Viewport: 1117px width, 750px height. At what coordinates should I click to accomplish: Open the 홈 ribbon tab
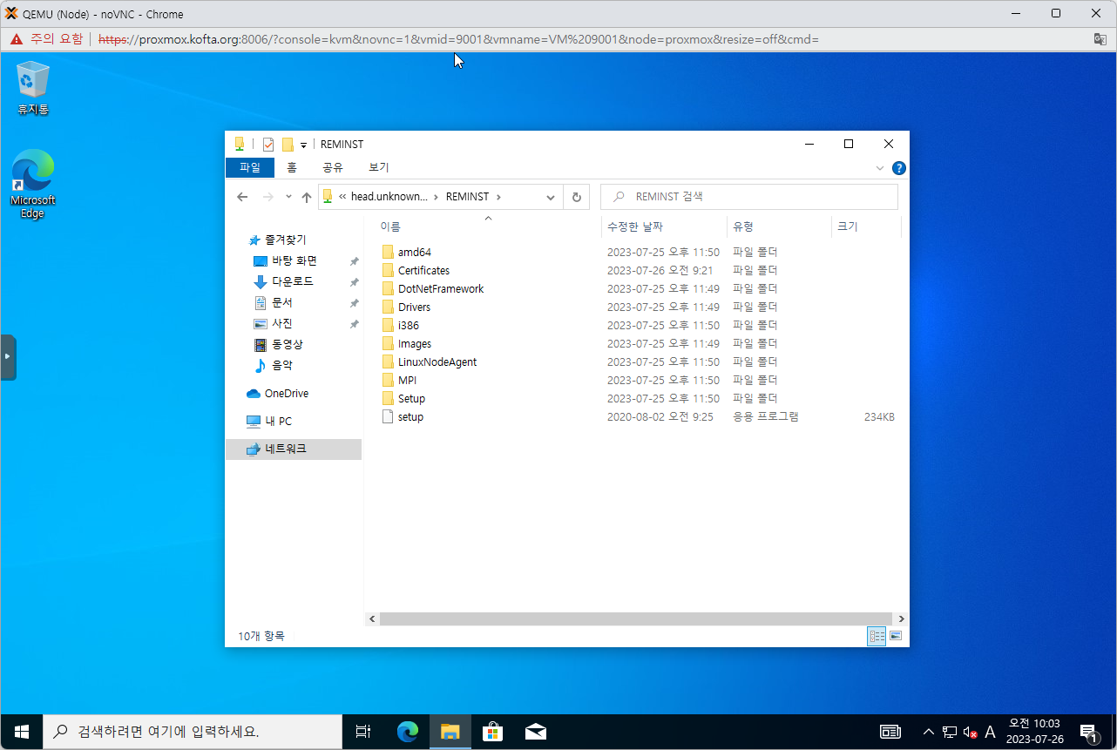292,167
